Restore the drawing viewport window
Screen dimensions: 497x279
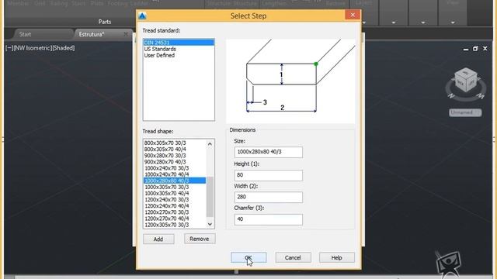tap(475, 48)
